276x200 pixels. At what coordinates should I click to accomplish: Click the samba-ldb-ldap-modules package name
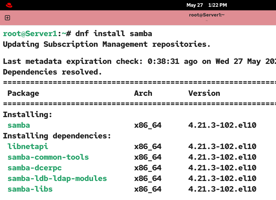coord(57,179)
